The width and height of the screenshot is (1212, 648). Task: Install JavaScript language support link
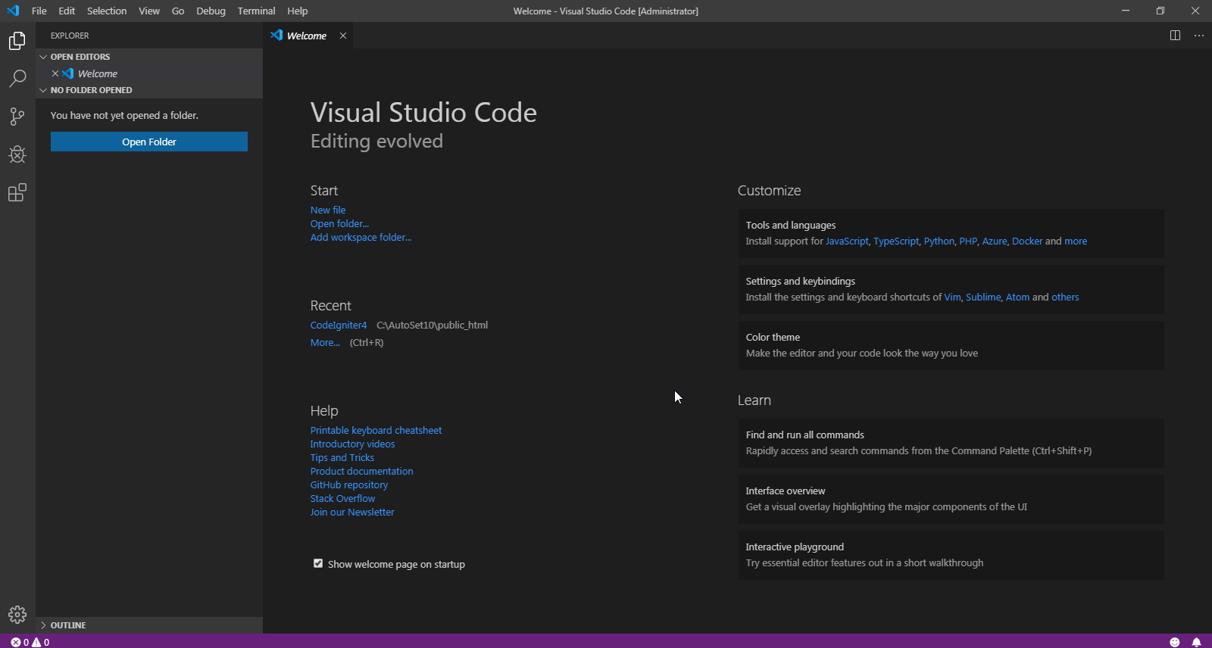[x=847, y=241]
